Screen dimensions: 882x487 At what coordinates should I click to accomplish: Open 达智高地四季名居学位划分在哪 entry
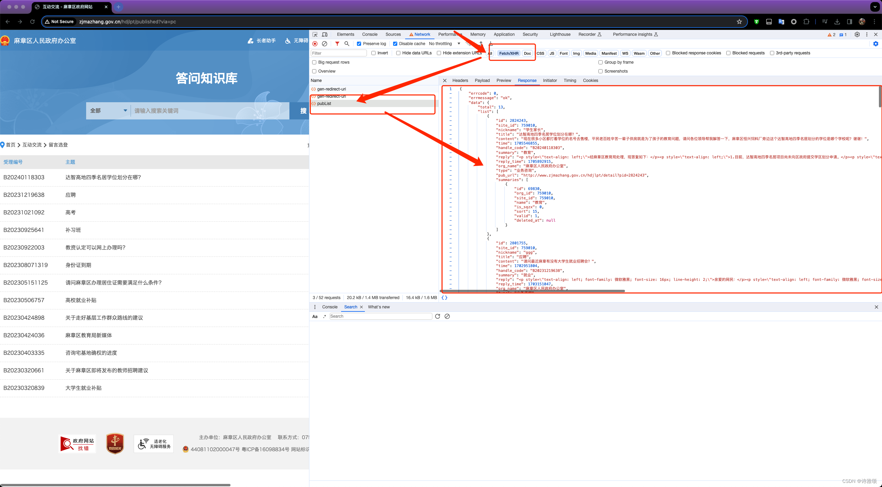[103, 178]
